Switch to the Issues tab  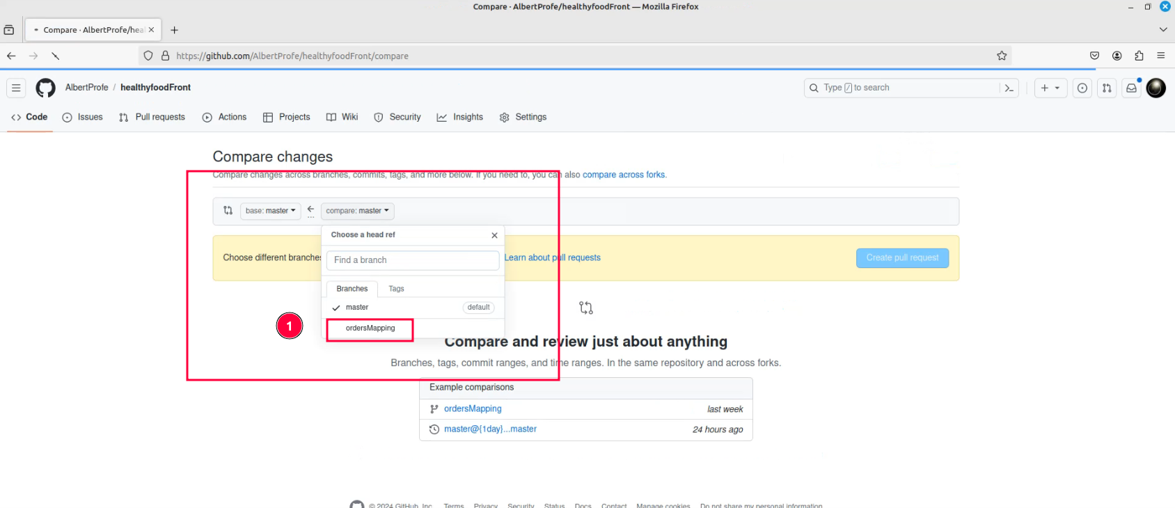(x=83, y=117)
